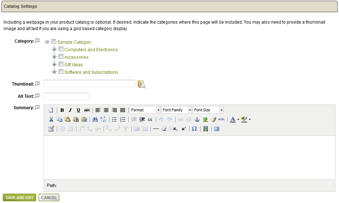Open Find and Replace tool

point(103,119)
